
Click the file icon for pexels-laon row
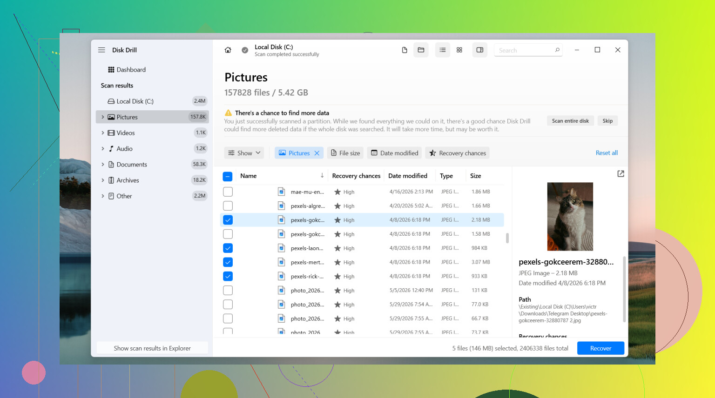point(281,248)
